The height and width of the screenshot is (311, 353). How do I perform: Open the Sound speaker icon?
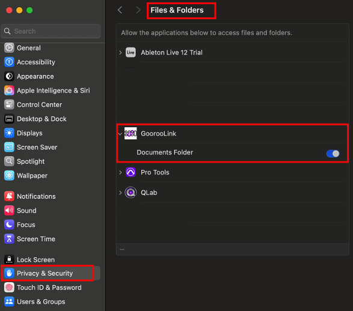tap(9, 211)
